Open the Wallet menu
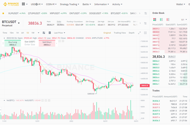The width and height of the screenshot is (190, 125). (180, 4)
